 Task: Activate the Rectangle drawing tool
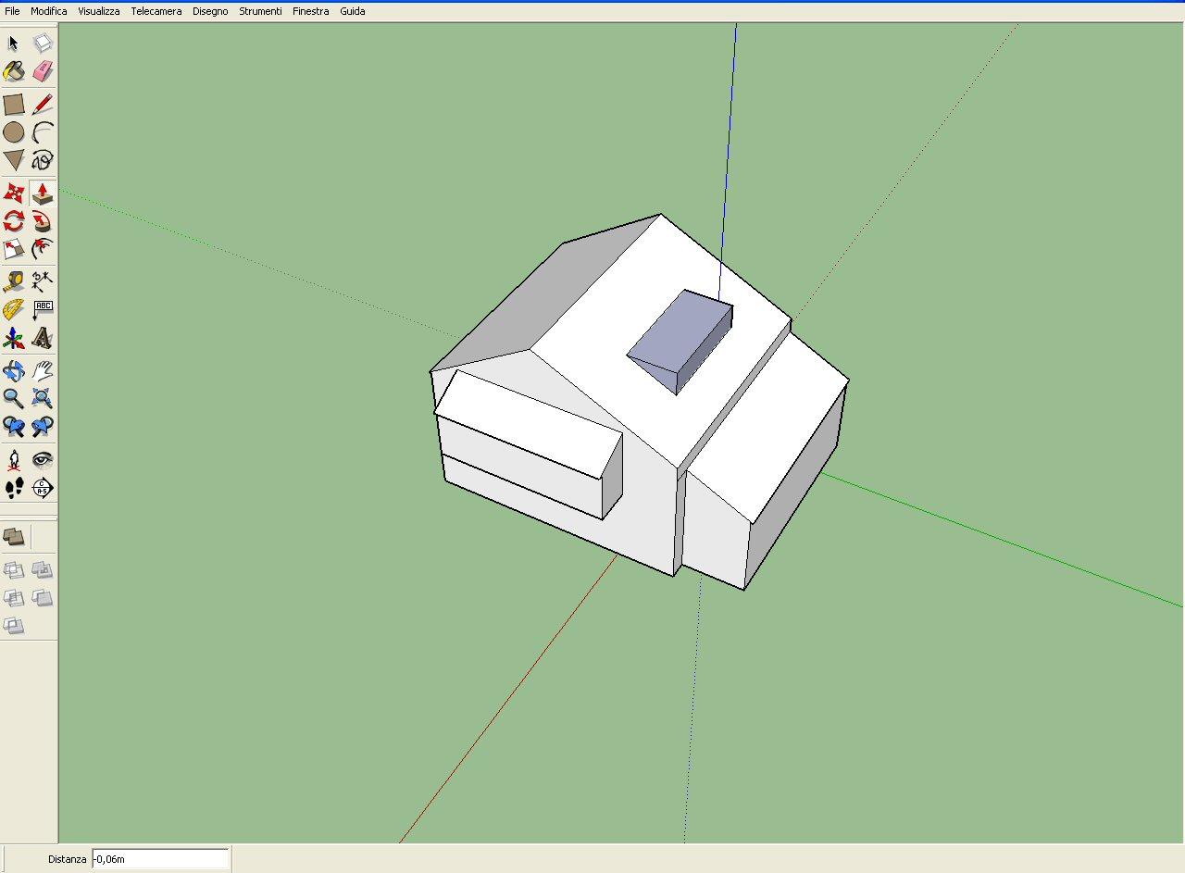click(14, 105)
